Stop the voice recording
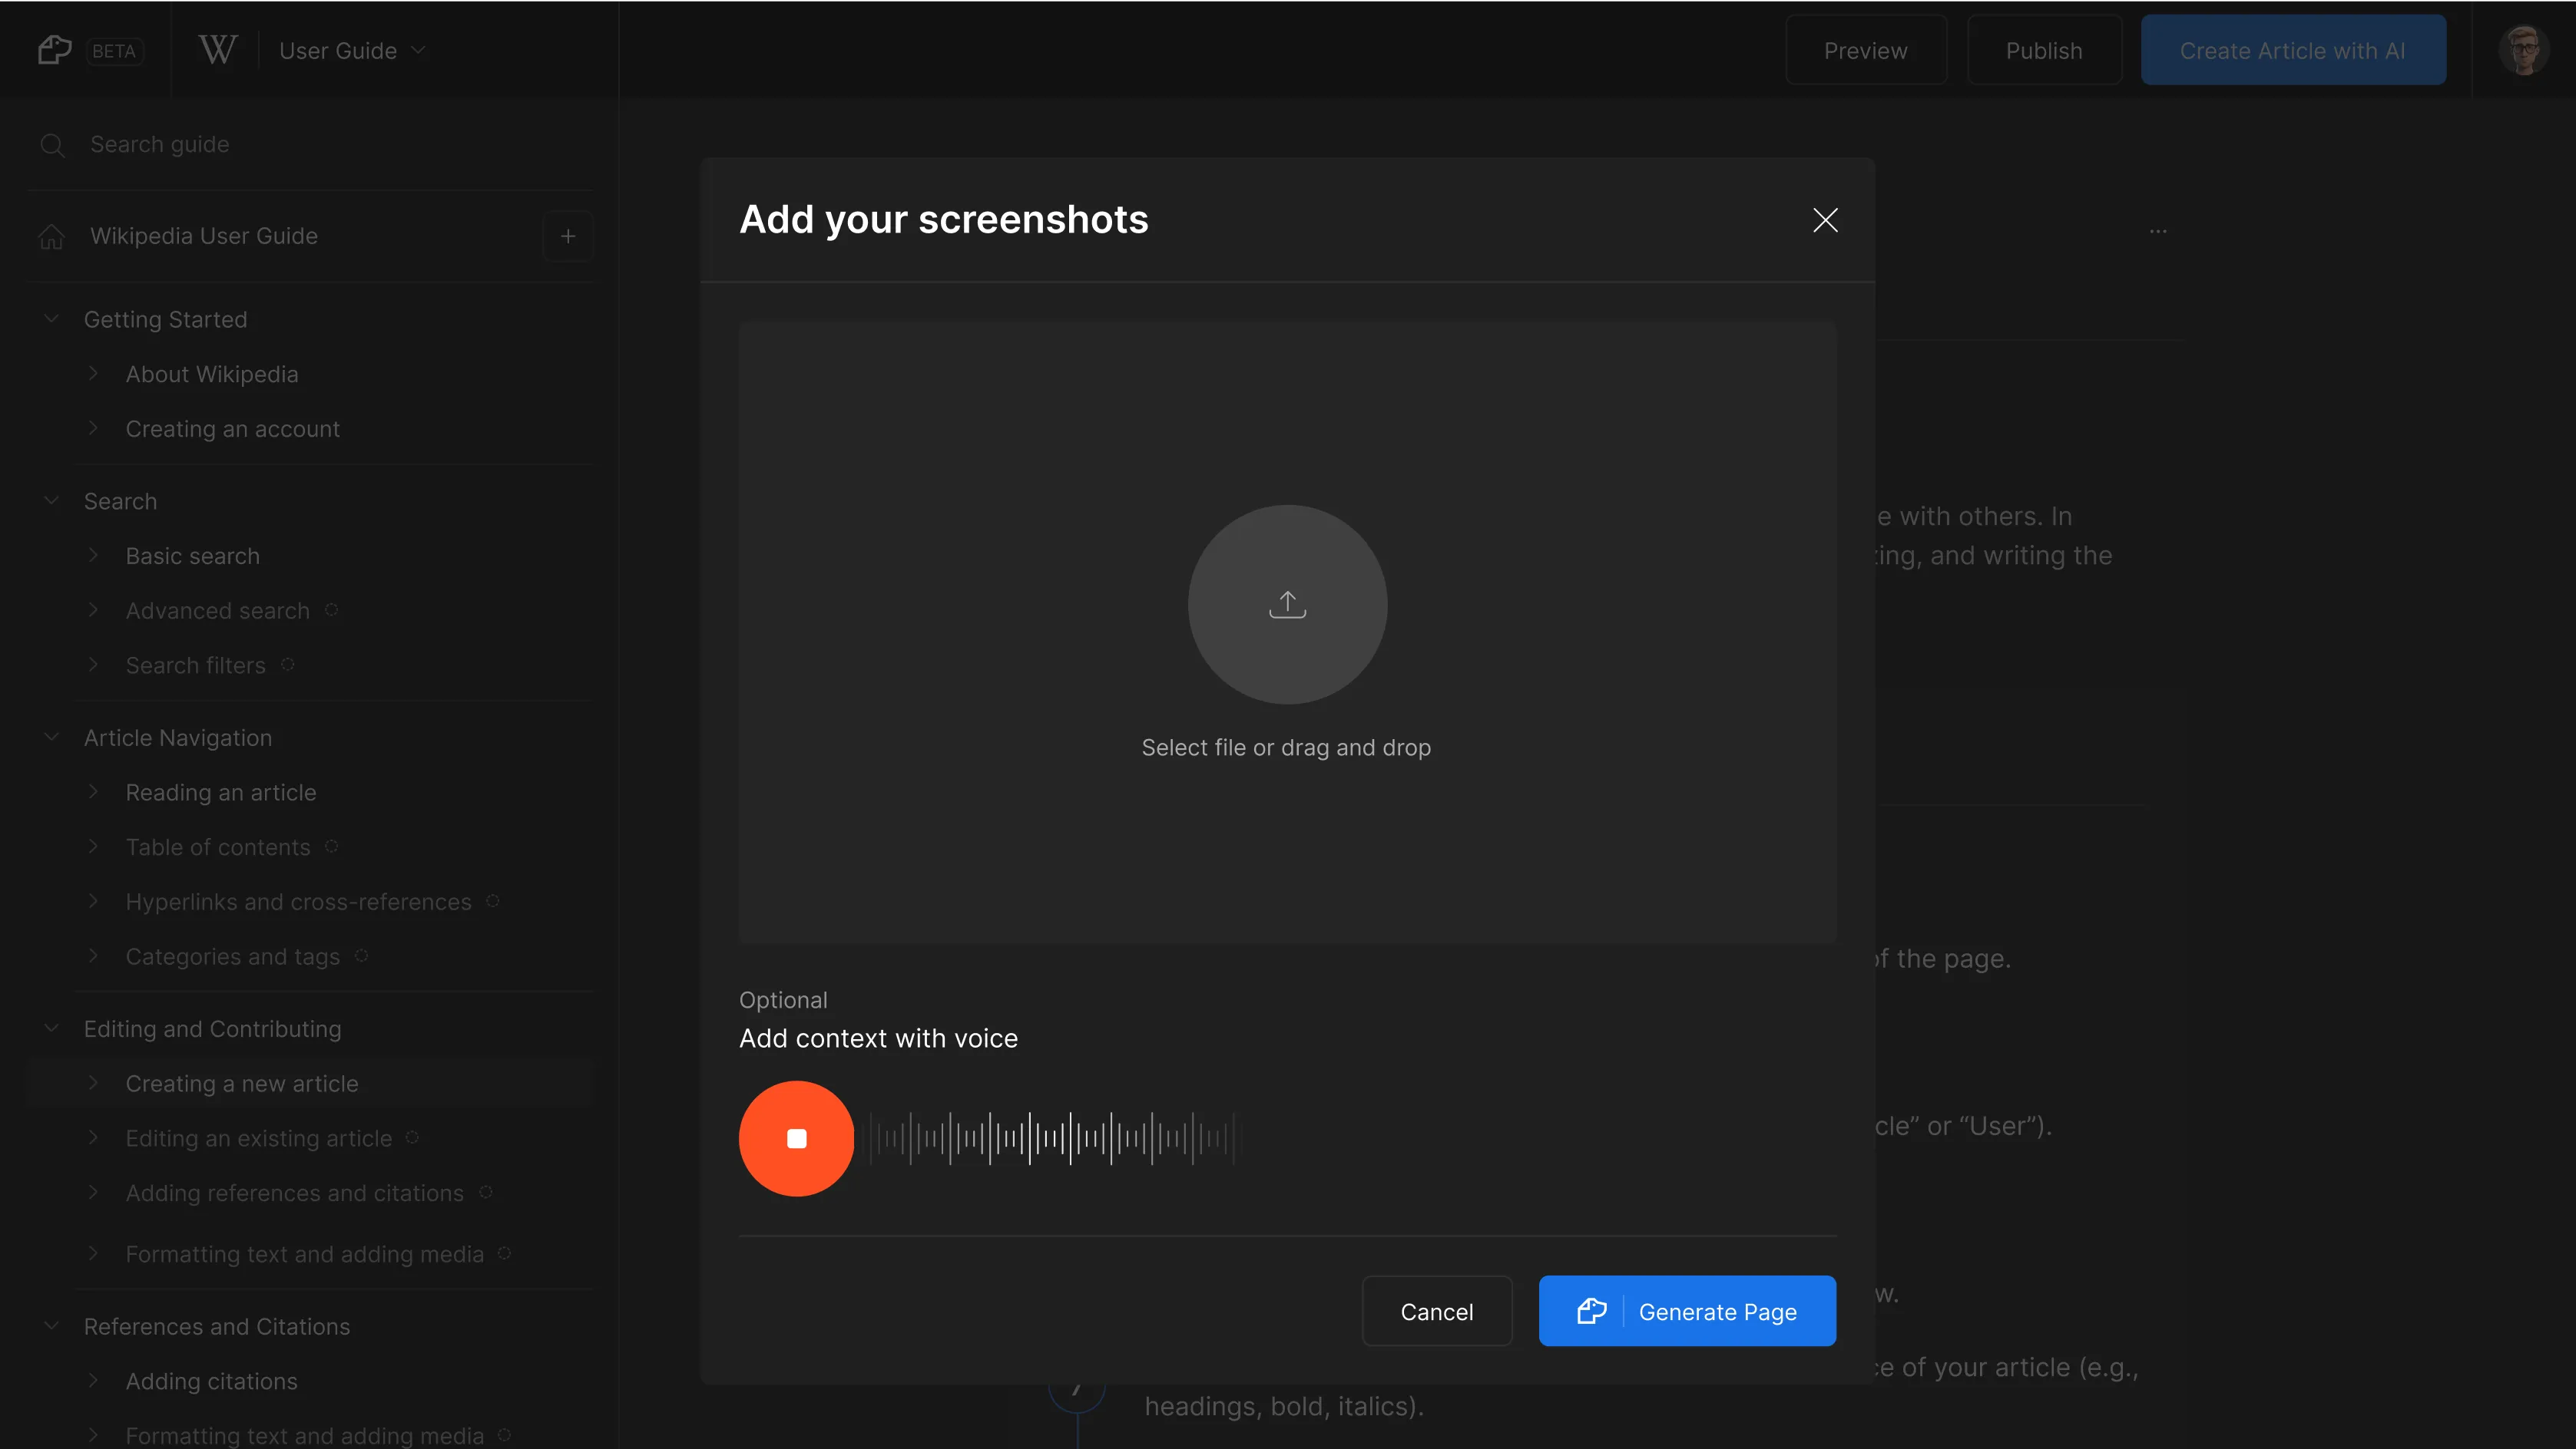2576x1449 pixels. (796, 1138)
